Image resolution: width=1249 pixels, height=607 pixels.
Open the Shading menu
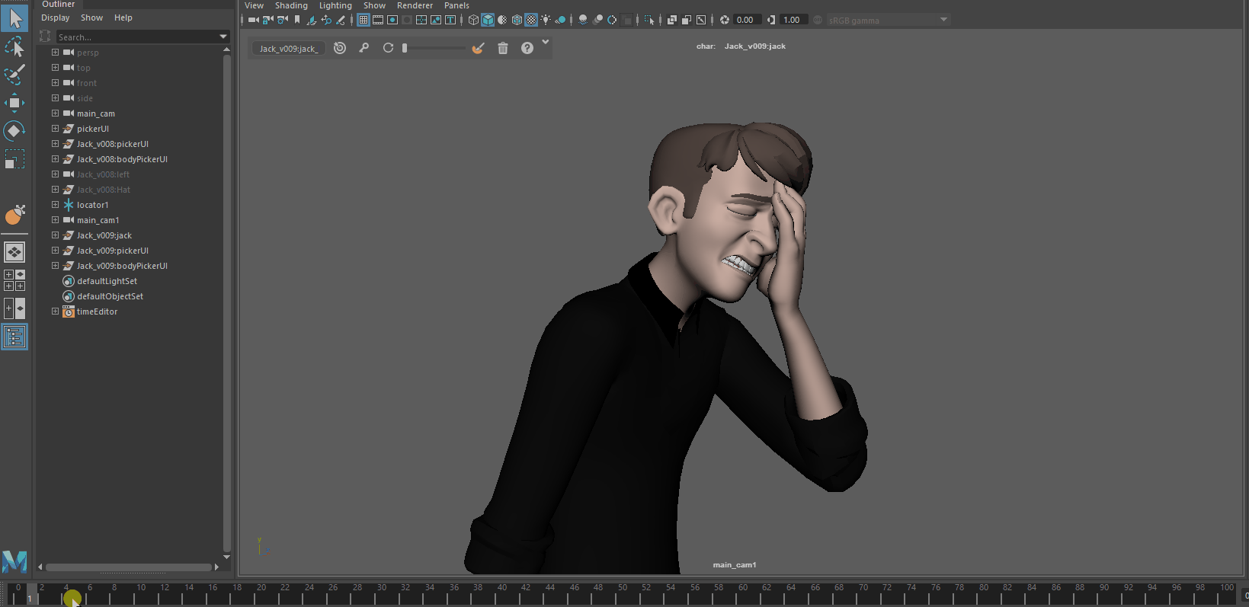(291, 5)
